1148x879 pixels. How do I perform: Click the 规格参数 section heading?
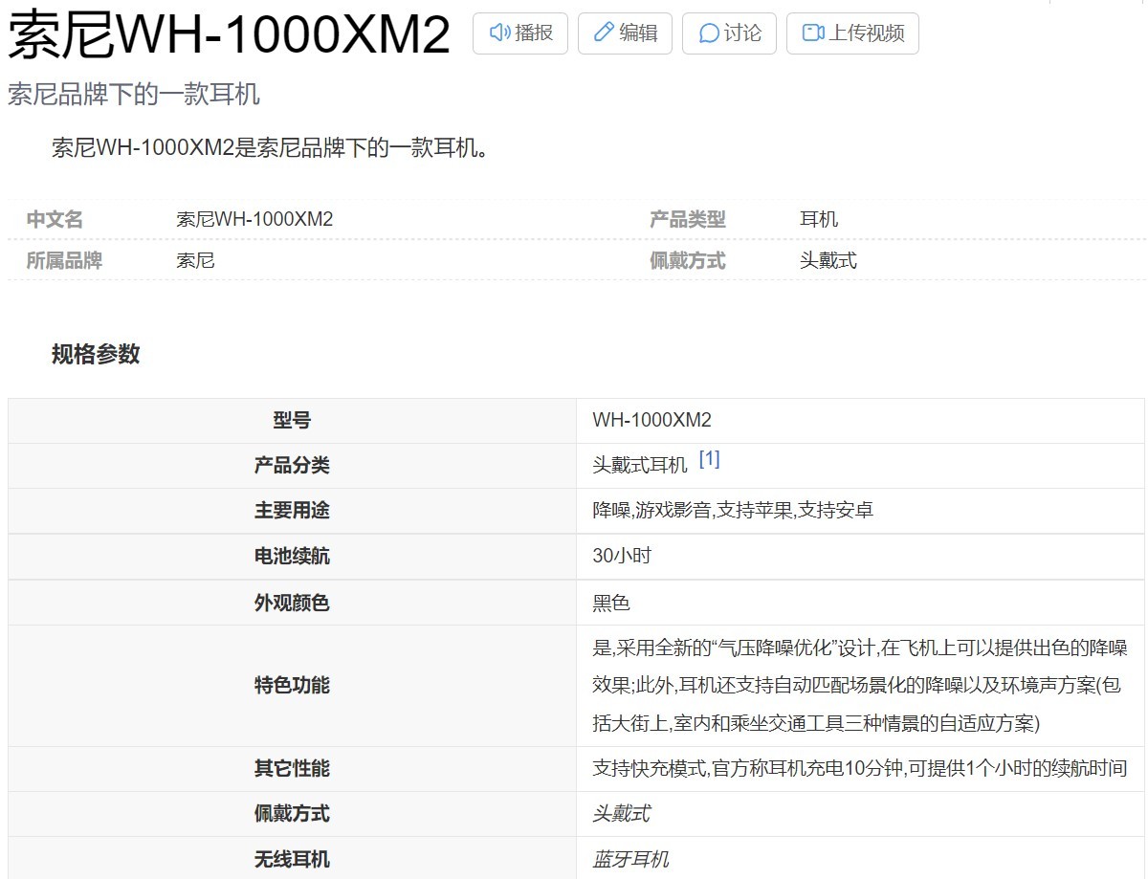click(96, 354)
